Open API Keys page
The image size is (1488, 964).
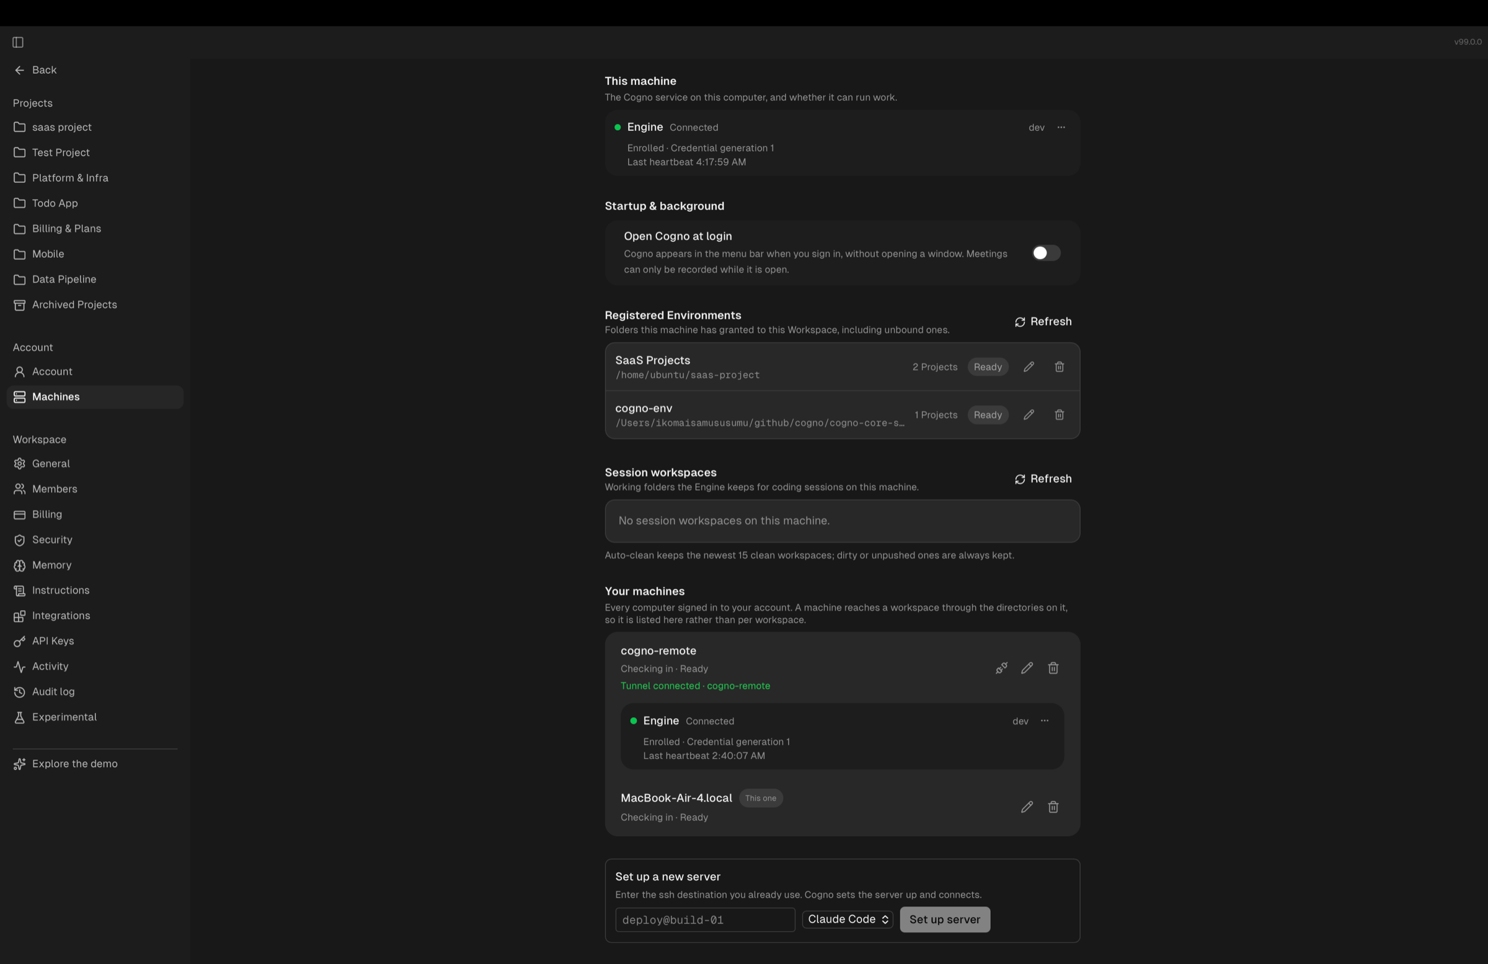click(95, 641)
